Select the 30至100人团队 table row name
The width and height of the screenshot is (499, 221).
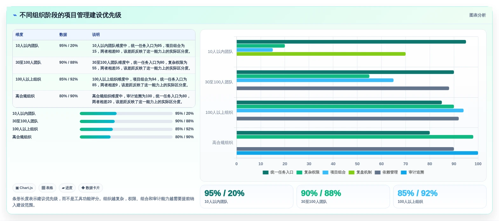click(28, 62)
